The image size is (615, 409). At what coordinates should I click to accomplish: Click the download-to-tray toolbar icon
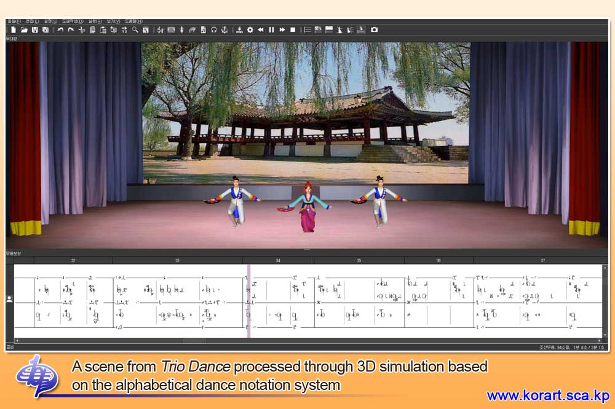click(239, 29)
